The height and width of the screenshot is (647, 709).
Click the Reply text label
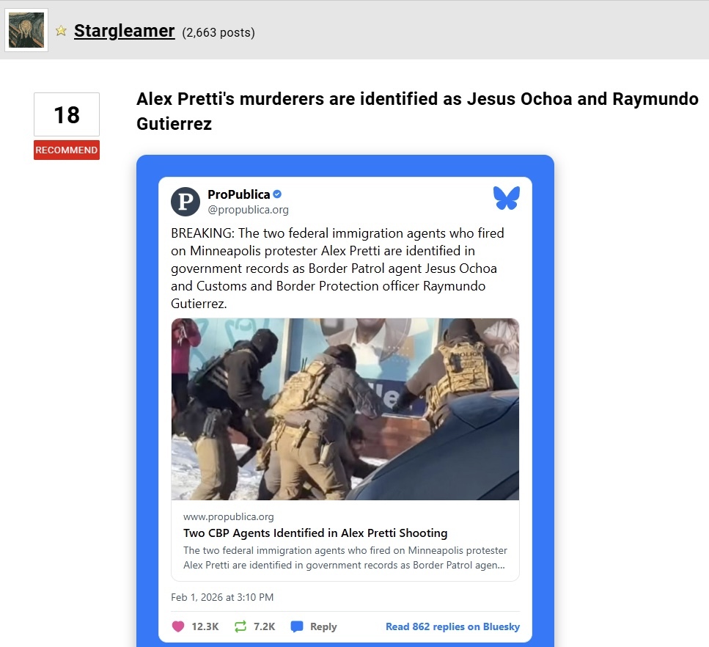pyautogui.click(x=323, y=626)
